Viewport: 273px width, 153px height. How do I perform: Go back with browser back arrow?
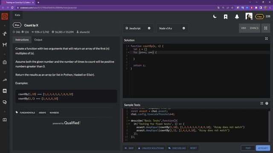(x=3, y=8)
